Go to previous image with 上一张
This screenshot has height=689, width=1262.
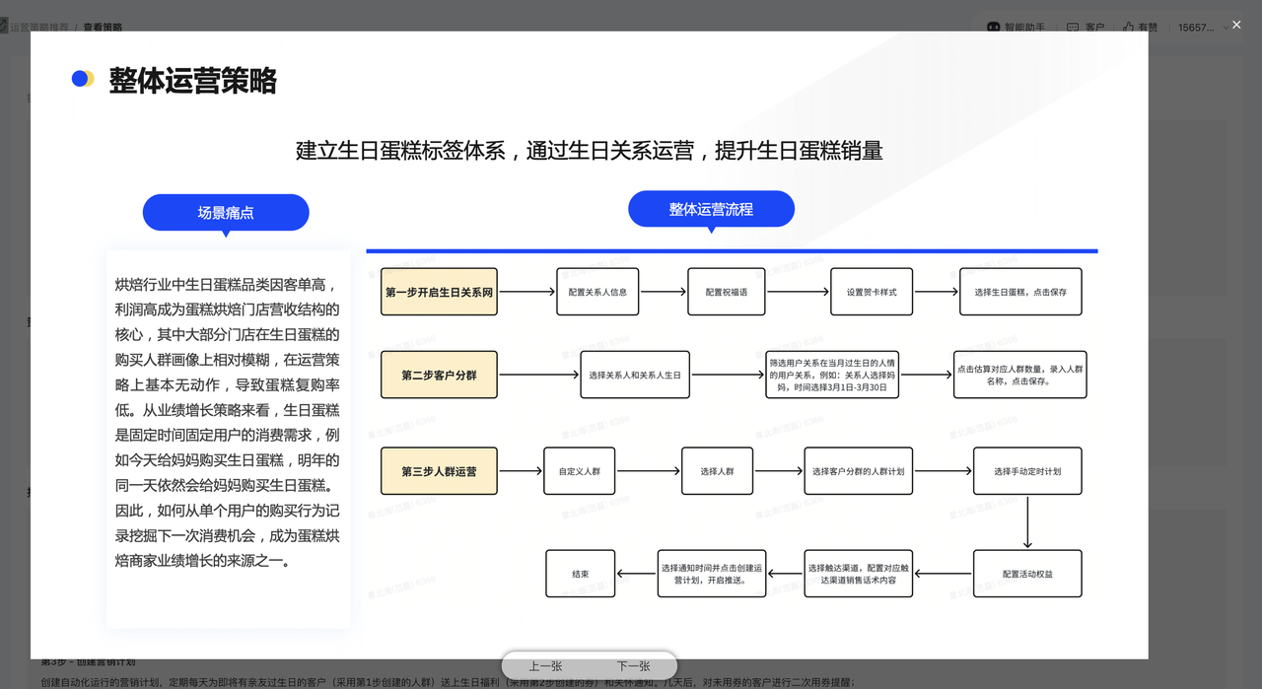pyautogui.click(x=545, y=666)
